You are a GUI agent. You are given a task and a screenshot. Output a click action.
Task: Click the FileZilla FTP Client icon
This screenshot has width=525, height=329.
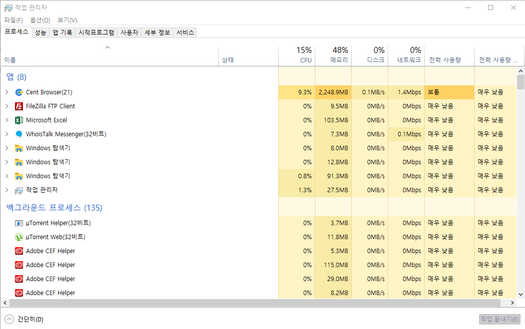(19, 106)
